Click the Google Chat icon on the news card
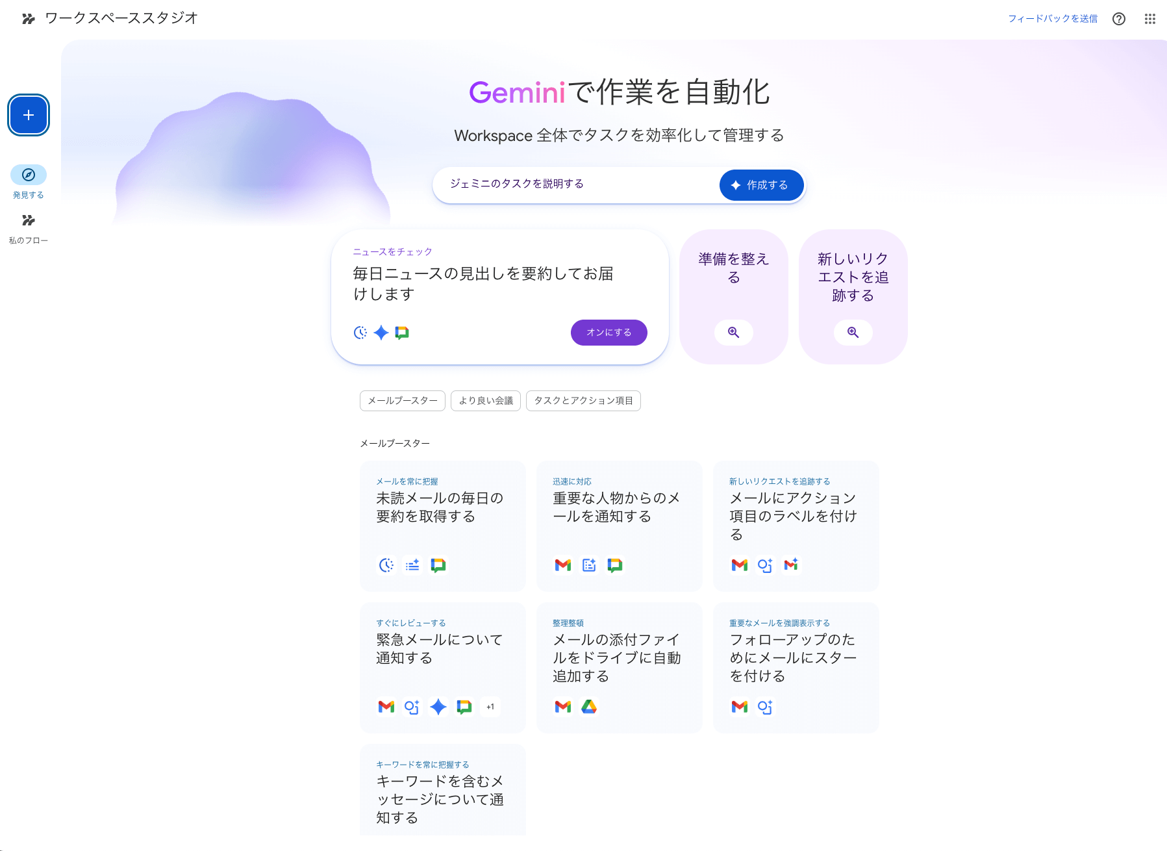Screen dimensions: 1167x851 401,333
